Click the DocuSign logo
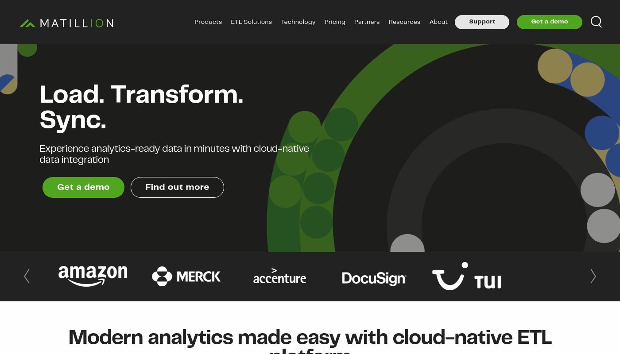This screenshot has height=354, width=620. 374,278
